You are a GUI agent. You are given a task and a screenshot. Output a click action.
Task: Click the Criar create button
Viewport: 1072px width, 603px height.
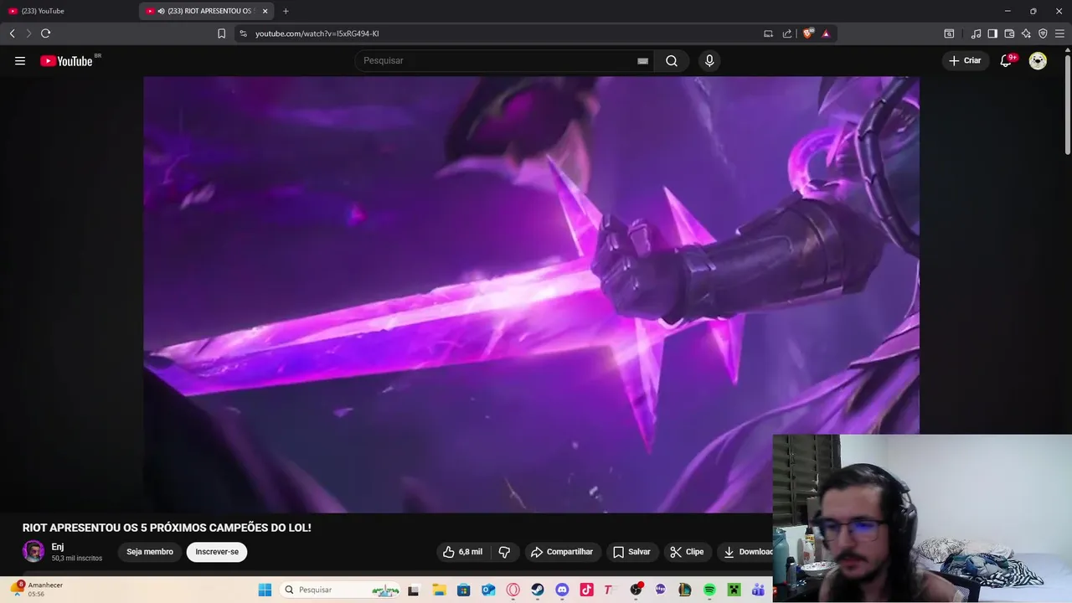[x=965, y=60]
